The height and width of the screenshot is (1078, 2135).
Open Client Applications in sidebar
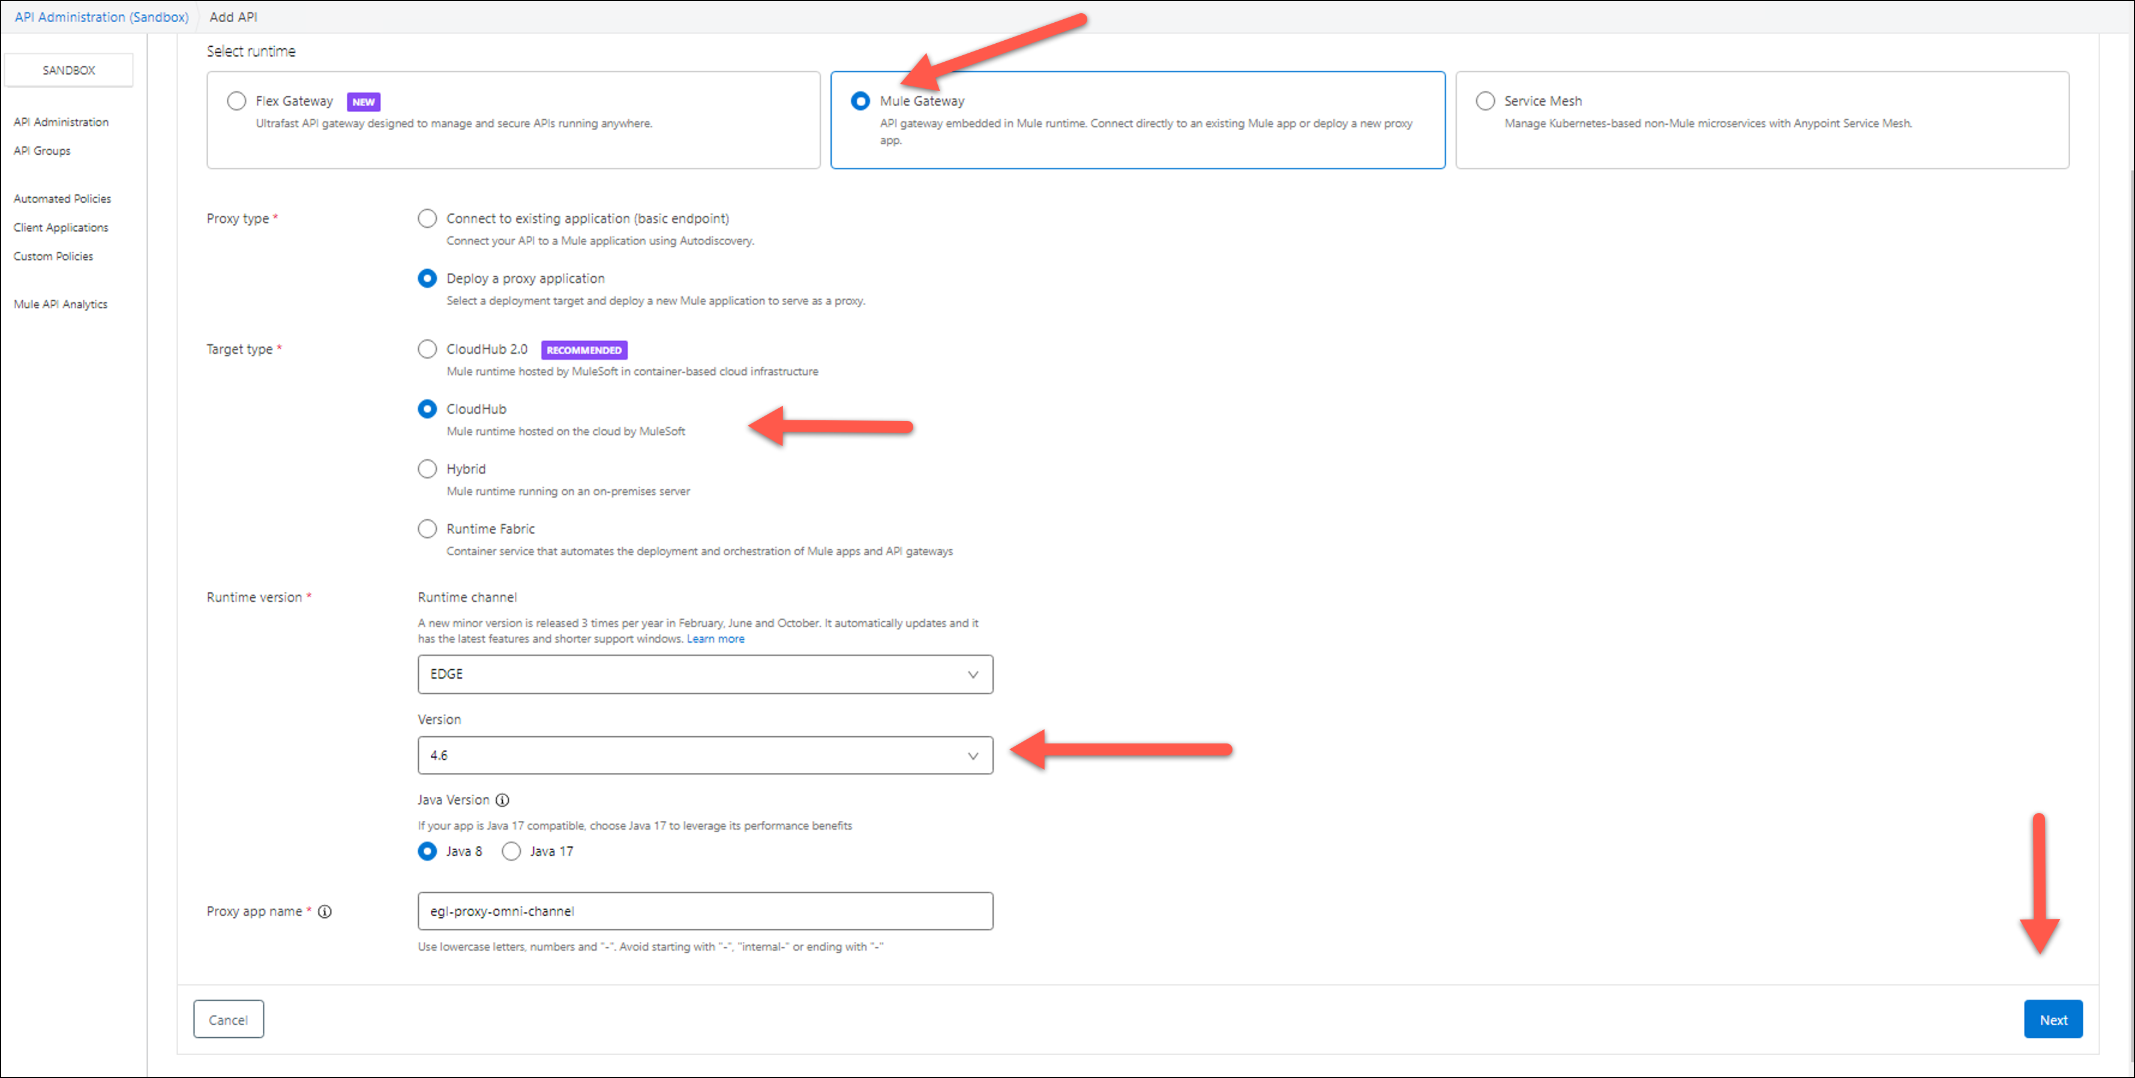pyautogui.click(x=61, y=228)
